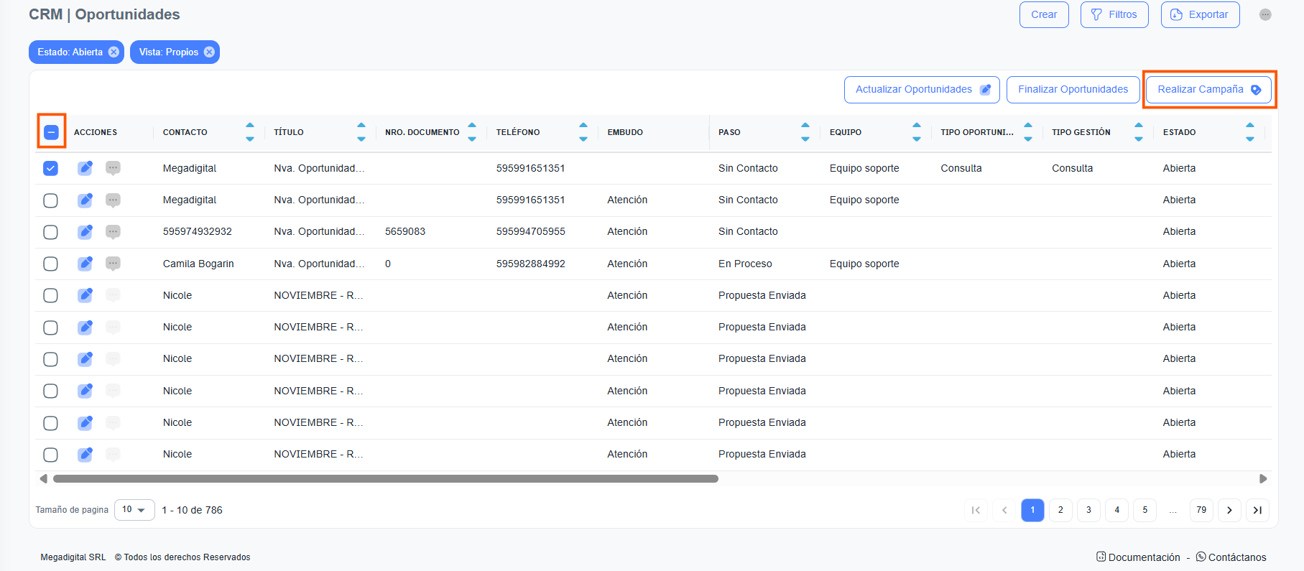Sort by the Teléfono column arrows
This screenshot has height=571, width=1304.
pyautogui.click(x=583, y=132)
